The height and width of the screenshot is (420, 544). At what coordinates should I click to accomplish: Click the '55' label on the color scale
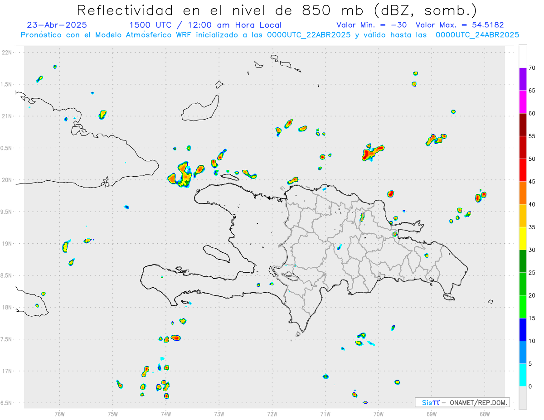pos(532,136)
